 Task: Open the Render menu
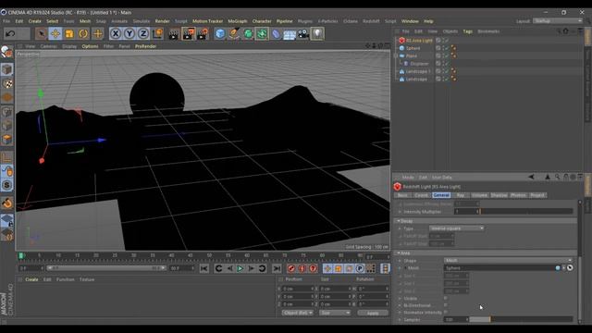point(163,21)
